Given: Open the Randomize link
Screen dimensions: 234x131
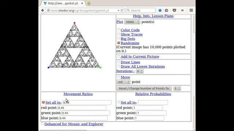Looking at the screenshot, I should coord(130,43).
